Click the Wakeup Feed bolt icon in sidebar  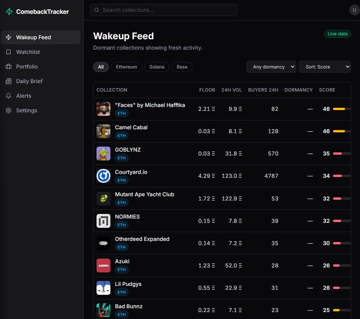tap(8, 37)
